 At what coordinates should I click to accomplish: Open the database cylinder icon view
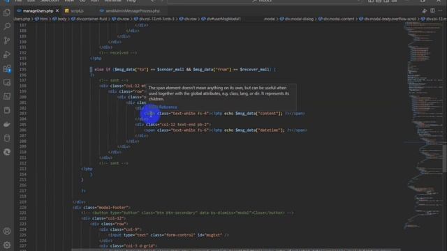pos(7,138)
